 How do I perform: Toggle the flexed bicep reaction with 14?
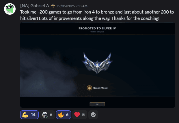pyautogui.click(x=29, y=115)
